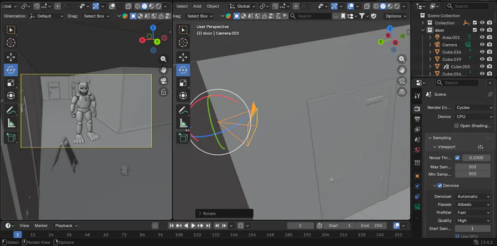The height and width of the screenshot is (246, 497).
Task: Toggle Noise Threshold checkbox
Action: (x=457, y=158)
